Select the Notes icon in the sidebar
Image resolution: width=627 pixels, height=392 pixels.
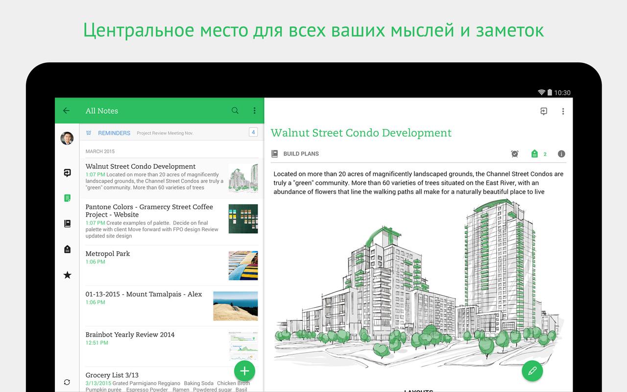(x=67, y=198)
